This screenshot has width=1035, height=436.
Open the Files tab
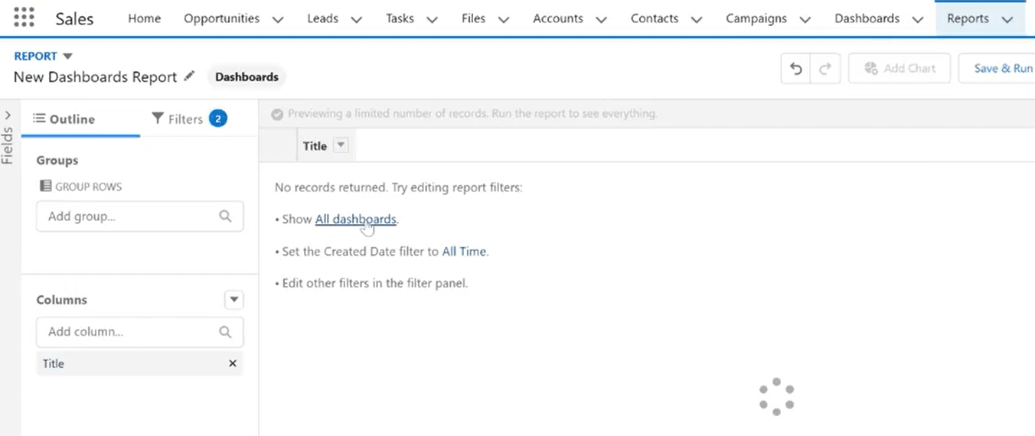[474, 18]
